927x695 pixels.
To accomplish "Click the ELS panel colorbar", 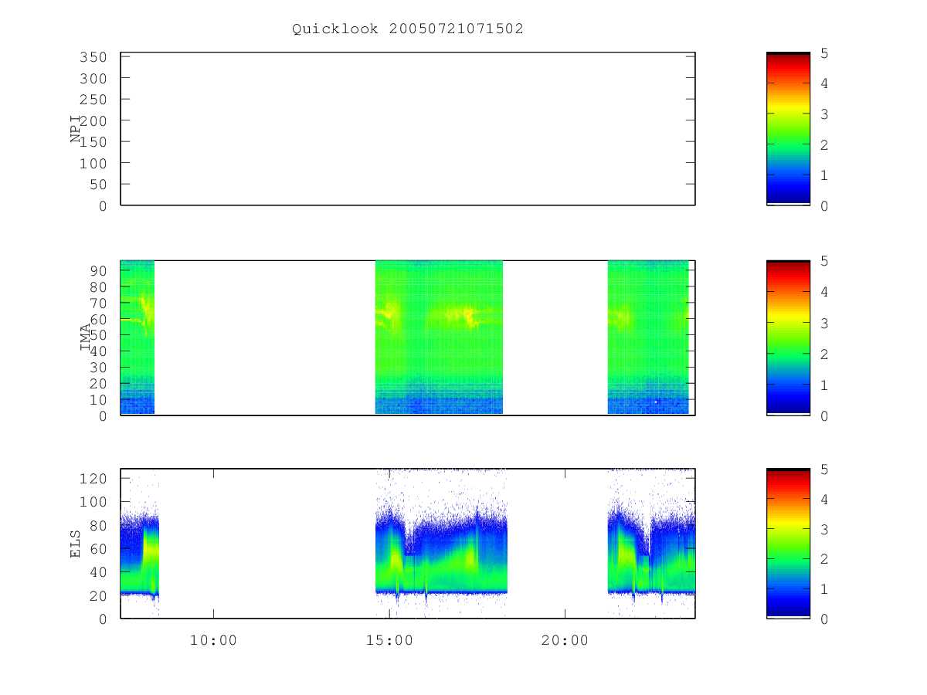I will [x=788, y=544].
